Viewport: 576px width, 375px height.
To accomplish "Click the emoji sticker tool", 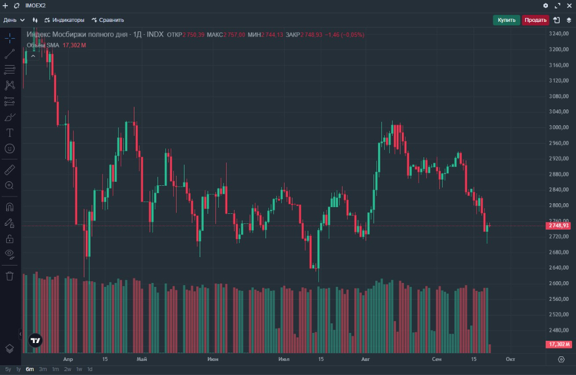I will [x=10, y=149].
